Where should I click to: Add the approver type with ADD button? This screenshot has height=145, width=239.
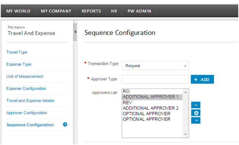[x=202, y=79]
